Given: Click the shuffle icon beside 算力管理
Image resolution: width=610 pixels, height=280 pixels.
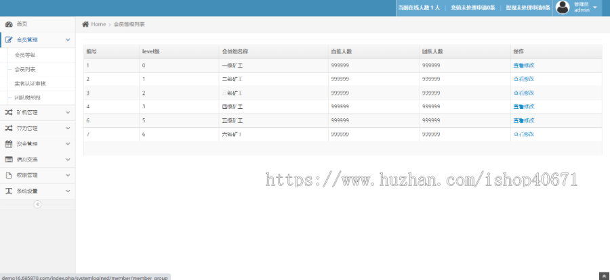Looking at the screenshot, I should tap(9, 128).
